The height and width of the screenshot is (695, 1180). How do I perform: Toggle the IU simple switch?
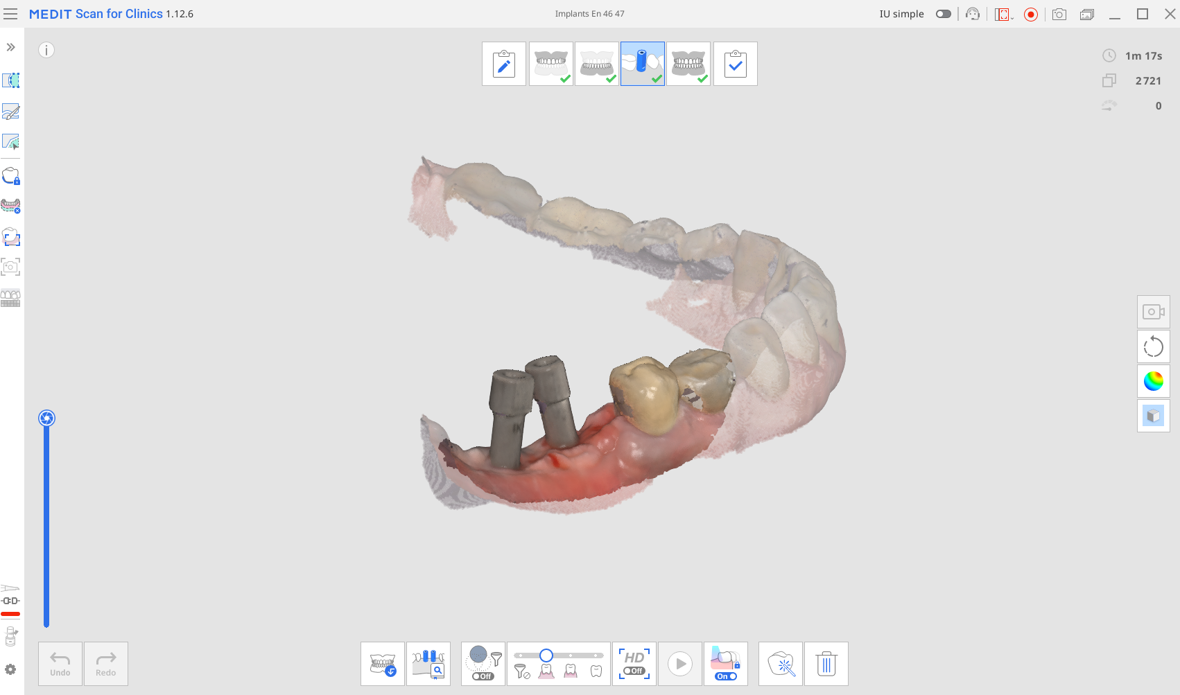point(944,14)
